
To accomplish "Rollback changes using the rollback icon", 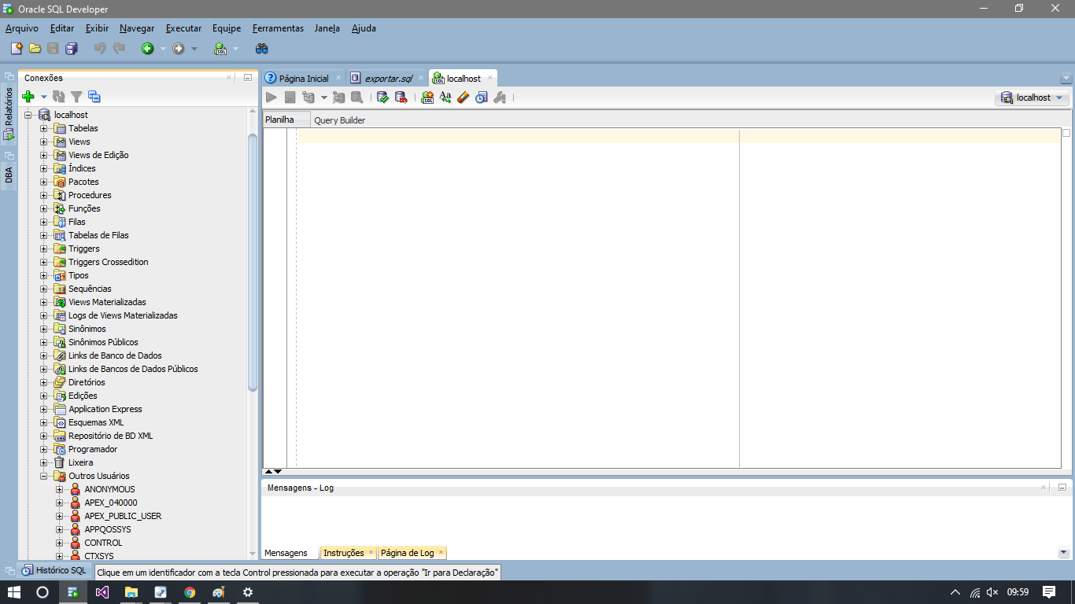I will [x=401, y=98].
